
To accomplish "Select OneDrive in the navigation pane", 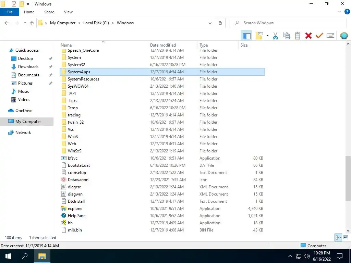I will (24, 111).
